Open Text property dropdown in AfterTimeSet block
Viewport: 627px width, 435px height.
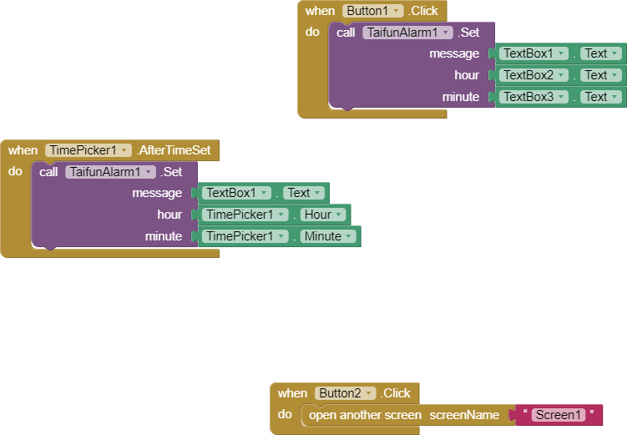tap(304, 193)
